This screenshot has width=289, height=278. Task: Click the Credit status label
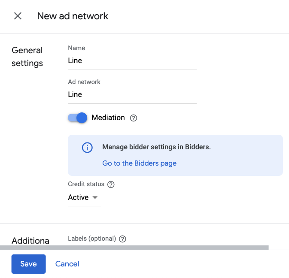[86, 184]
